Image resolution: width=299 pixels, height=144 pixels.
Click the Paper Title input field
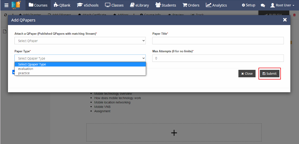pyautogui.click(x=218, y=41)
